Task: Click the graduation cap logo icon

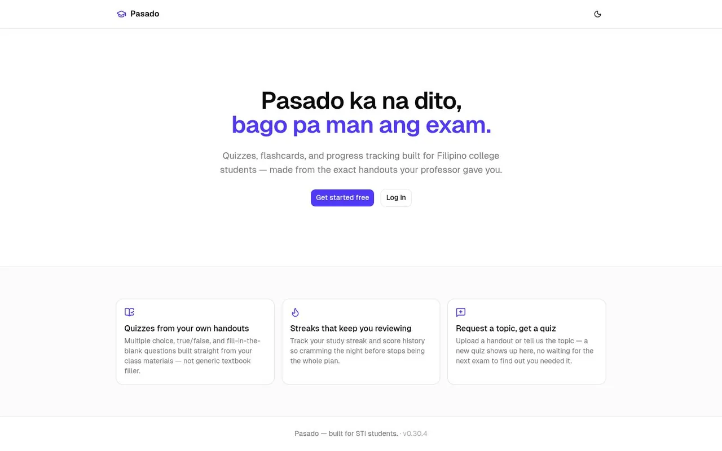Action: [x=121, y=14]
